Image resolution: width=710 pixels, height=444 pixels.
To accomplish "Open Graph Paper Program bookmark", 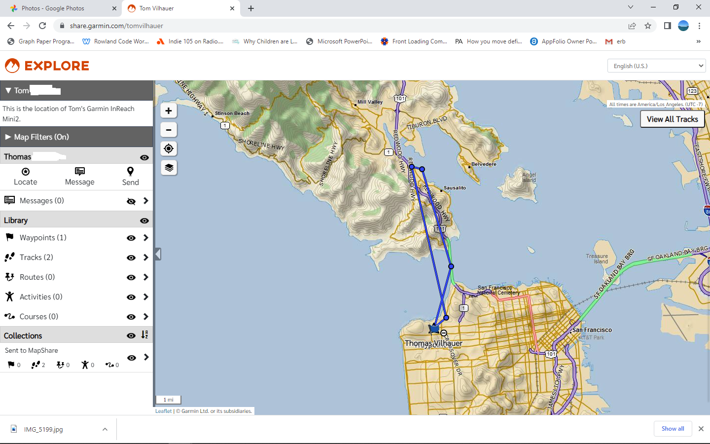I will pos(41,41).
